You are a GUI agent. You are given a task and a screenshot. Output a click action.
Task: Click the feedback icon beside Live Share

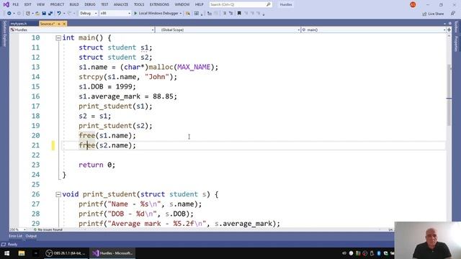tap(453, 14)
